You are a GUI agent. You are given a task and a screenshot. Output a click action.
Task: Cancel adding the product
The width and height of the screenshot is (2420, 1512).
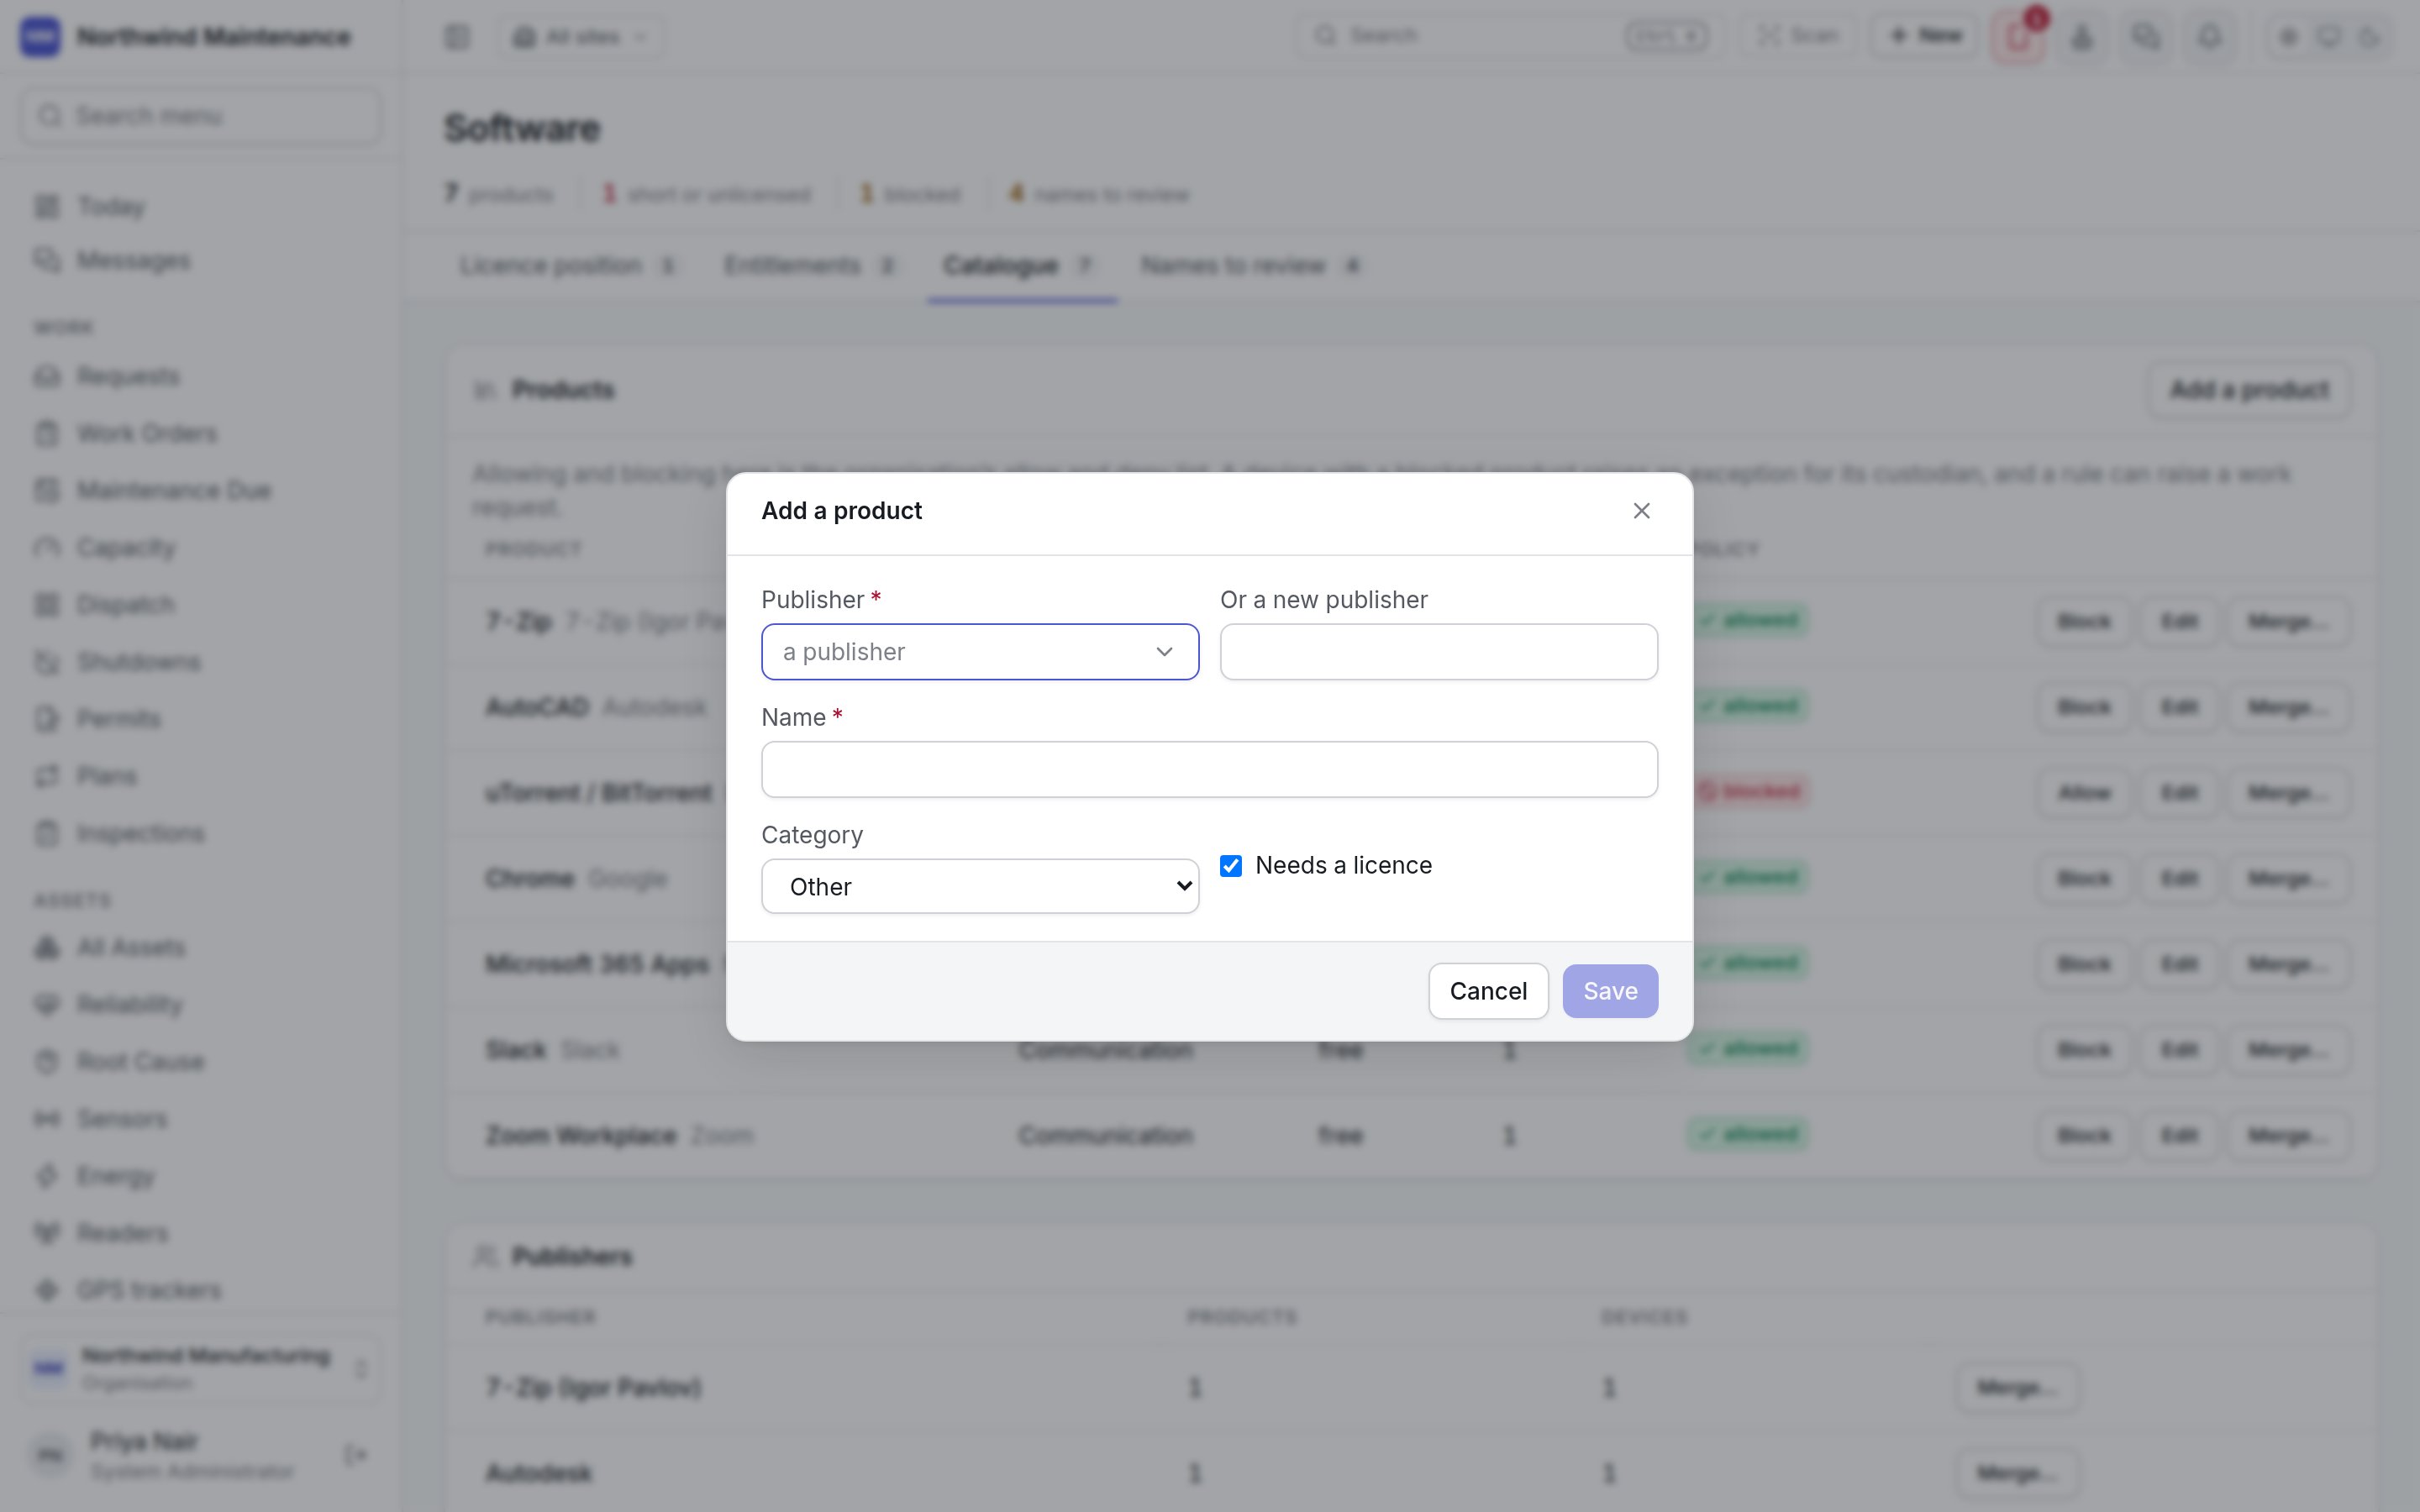click(1488, 991)
